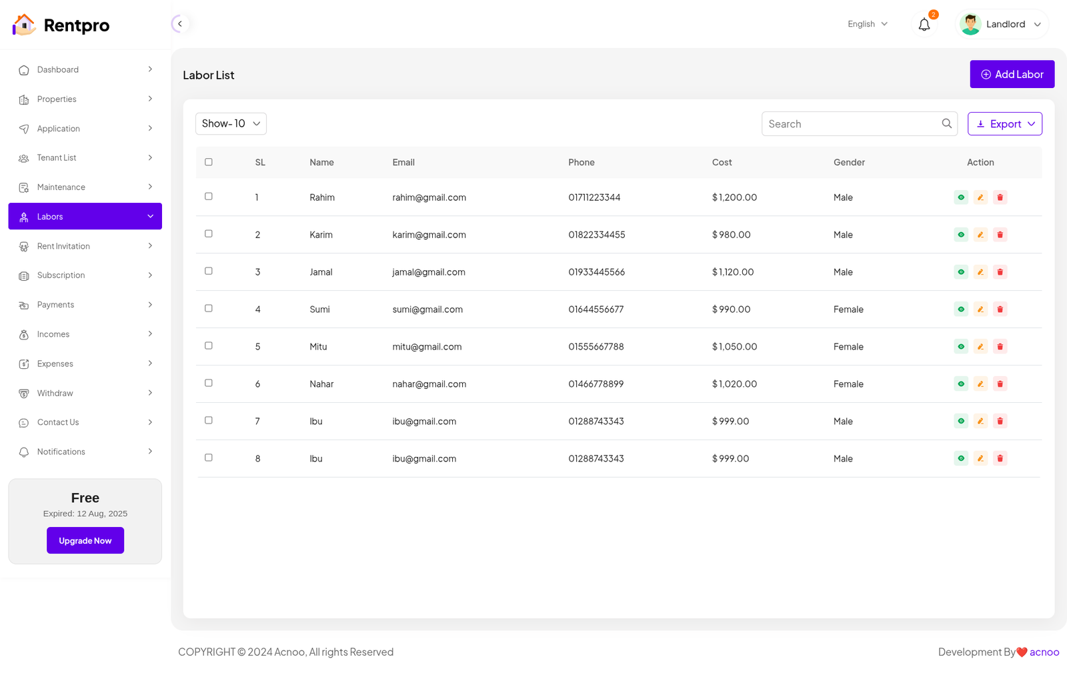Click search magnifier icon

(946, 123)
